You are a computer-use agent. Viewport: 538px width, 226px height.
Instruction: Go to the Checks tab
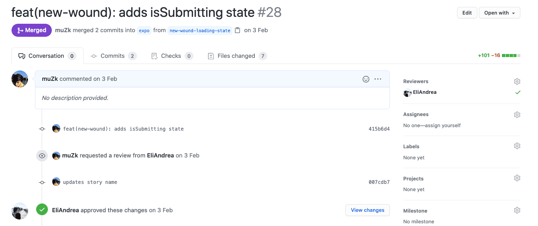coord(172,56)
